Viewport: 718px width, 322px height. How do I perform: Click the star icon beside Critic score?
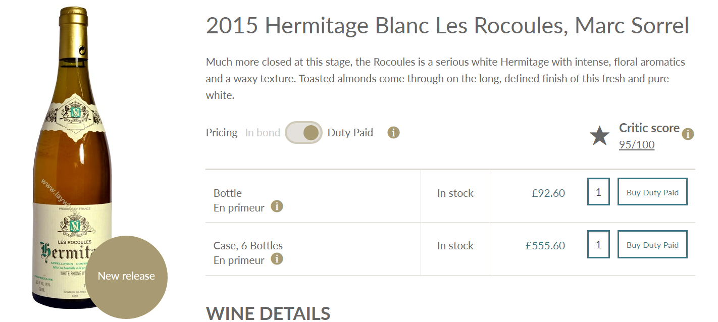pyautogui.click(x=599, y=137)
